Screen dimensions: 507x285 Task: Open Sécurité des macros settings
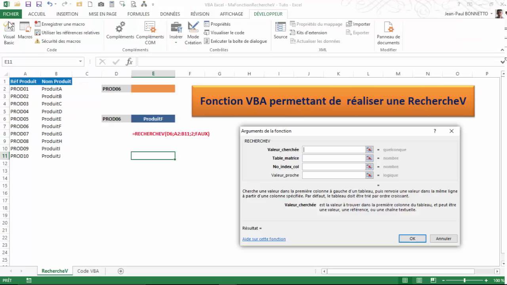(57, 41)
